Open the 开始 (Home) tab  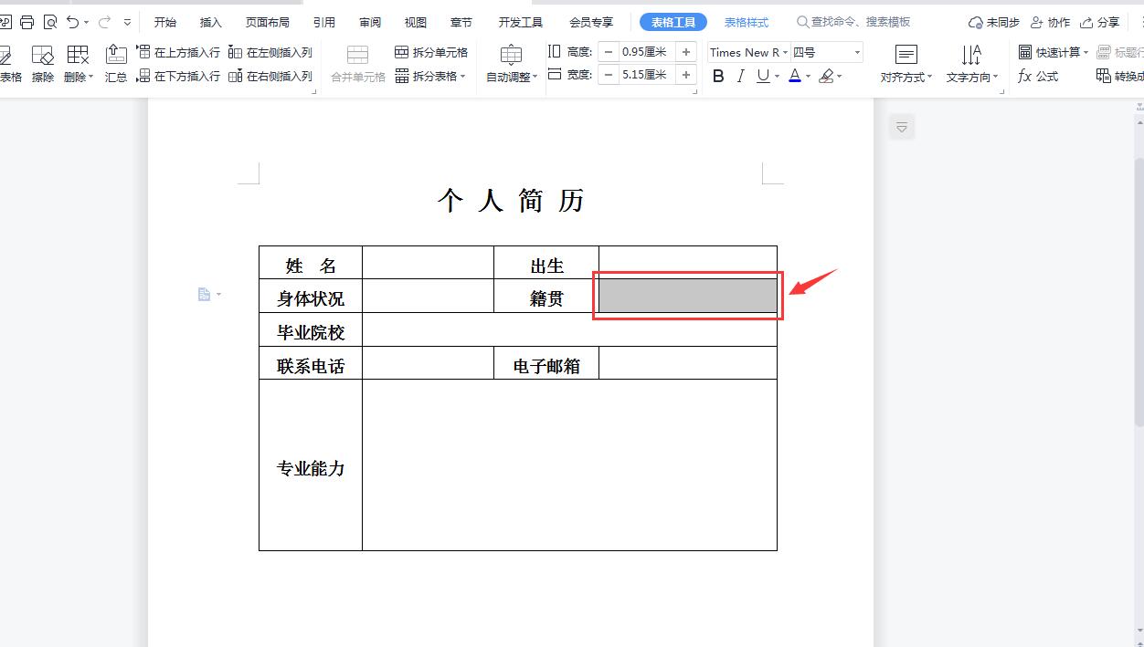click(x=165, y=22)
